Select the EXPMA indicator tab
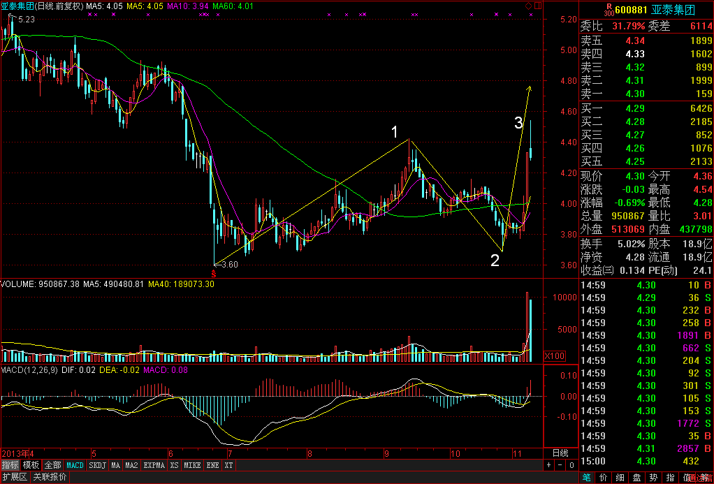Screen dimensions: 714x484 click(154, 465)
